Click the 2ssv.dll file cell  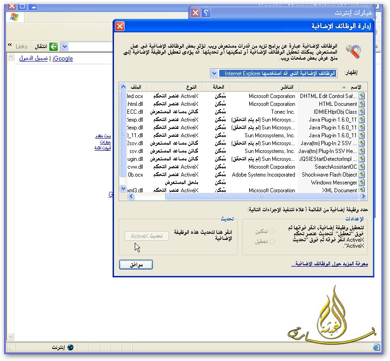[135, 143]
